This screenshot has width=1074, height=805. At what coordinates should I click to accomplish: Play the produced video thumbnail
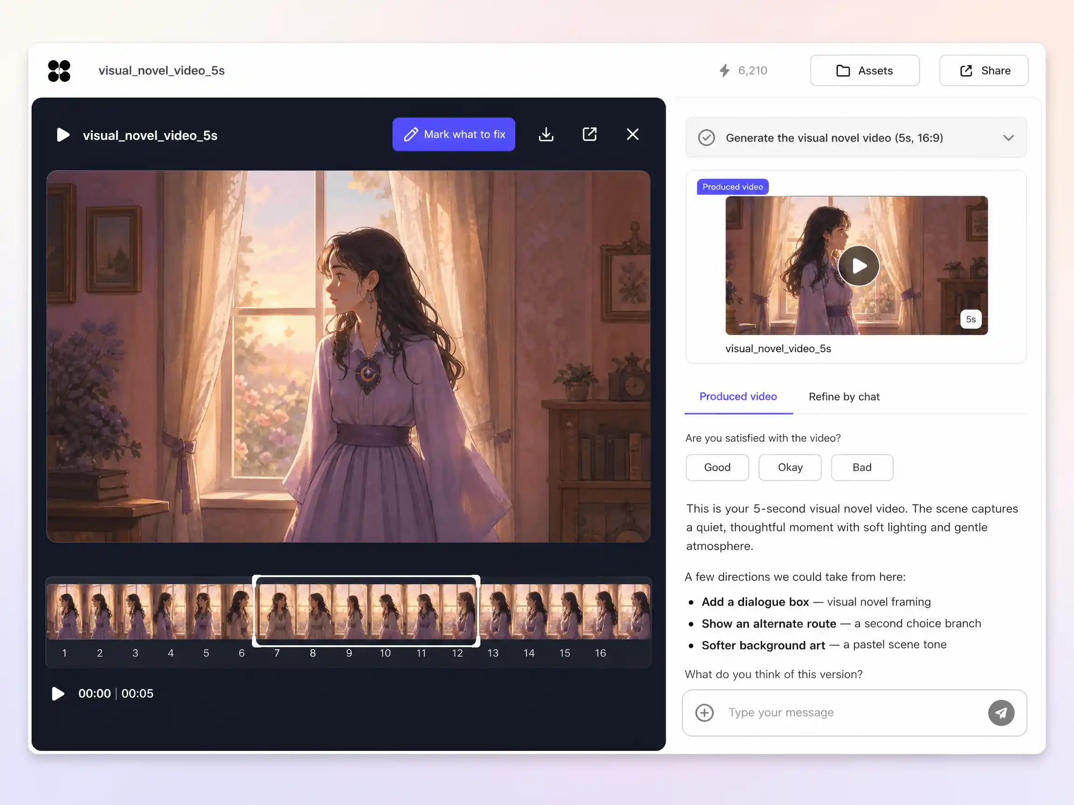[x=859, y=266]
